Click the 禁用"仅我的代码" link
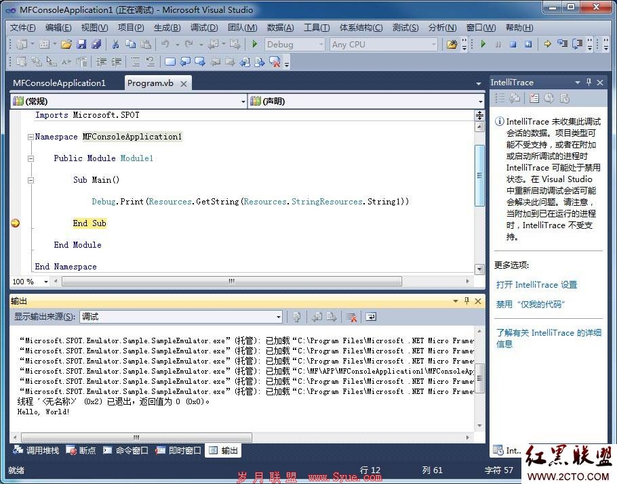 [x=530, y=304]
